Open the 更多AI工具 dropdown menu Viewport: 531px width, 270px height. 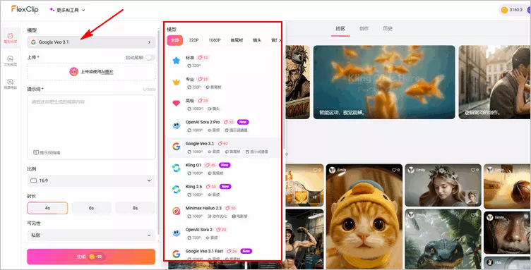[67, 10]
